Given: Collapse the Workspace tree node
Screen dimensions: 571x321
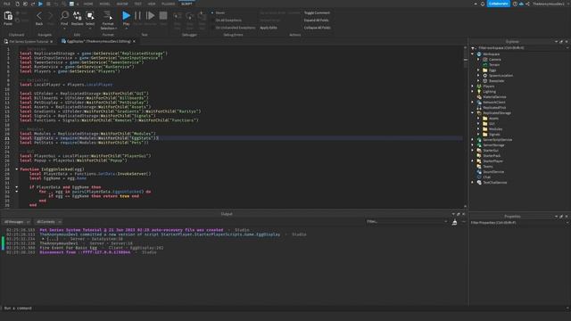Looking at the screenshot, I should (x=473, y=53).
